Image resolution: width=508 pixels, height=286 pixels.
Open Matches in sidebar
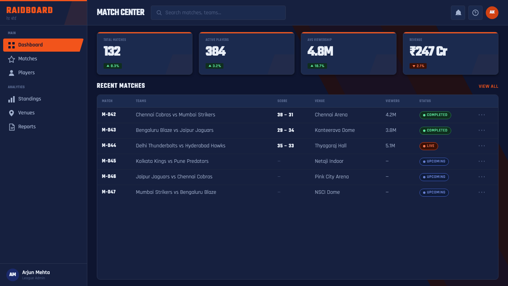[x=43, y=59]
